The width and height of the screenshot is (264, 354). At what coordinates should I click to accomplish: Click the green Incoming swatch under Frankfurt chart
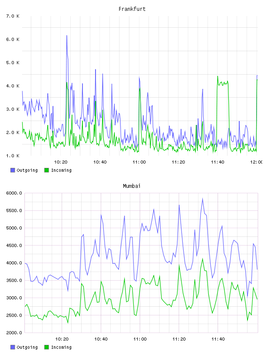[x=46, y=170]
